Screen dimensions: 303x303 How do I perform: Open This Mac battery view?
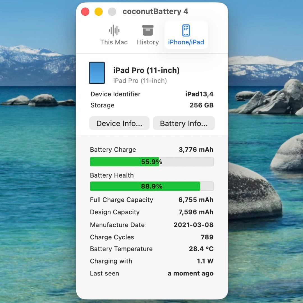(114, 34)
